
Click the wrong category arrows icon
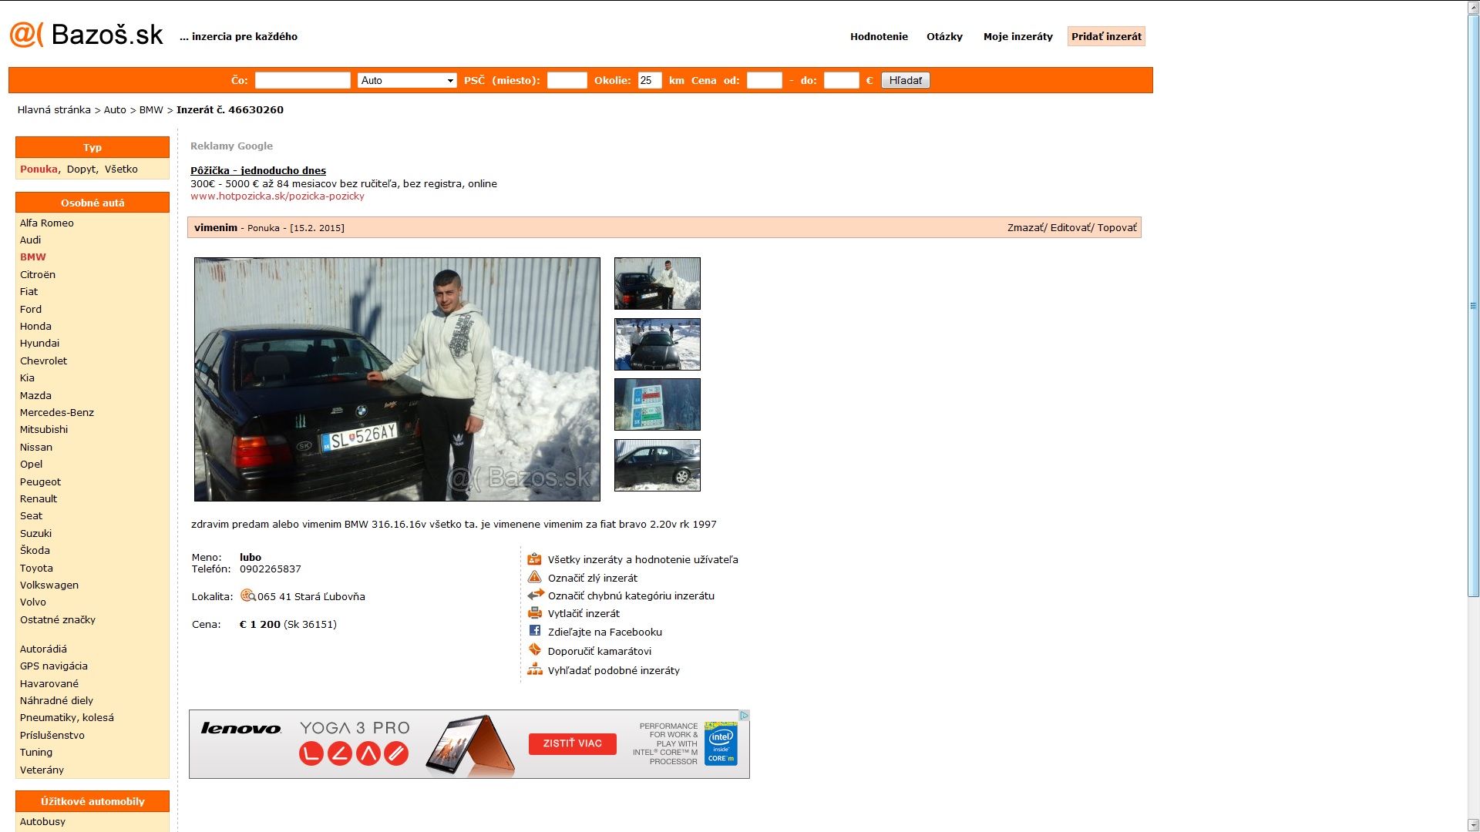coord(535,595)
